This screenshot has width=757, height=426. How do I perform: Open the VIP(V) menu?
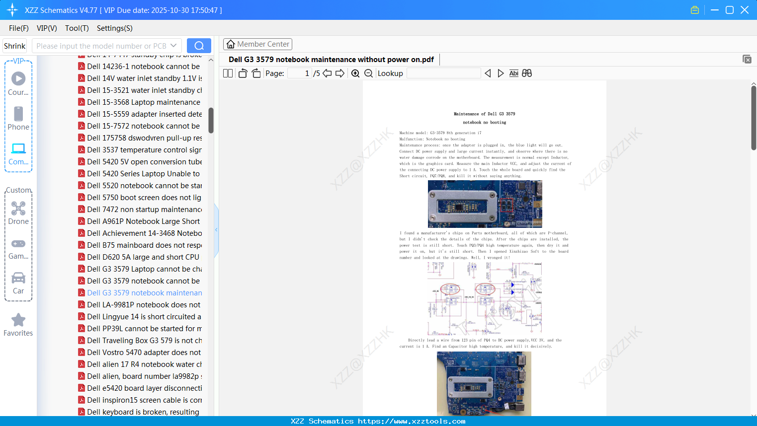tap(47, 28)
